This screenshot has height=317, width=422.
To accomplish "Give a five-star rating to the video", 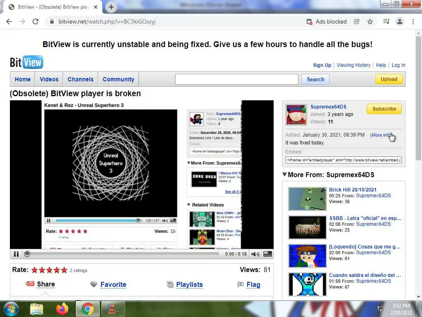I will coord(64,270).
